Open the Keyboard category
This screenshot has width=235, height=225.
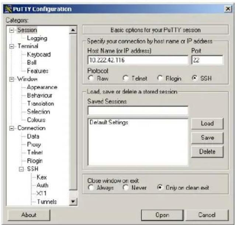click(x=39, y=55)
